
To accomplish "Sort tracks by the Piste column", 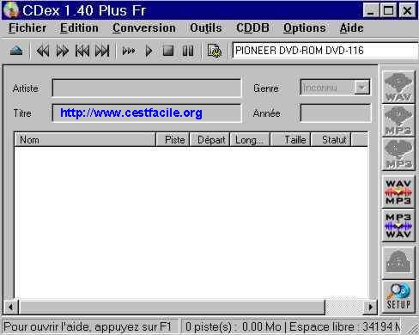I will coord(173,140).
